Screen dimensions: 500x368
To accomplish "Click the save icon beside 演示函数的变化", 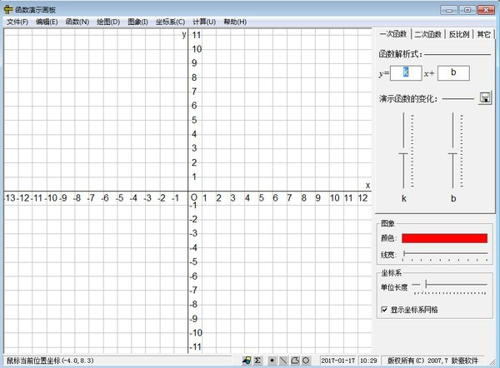I will 485,98.
